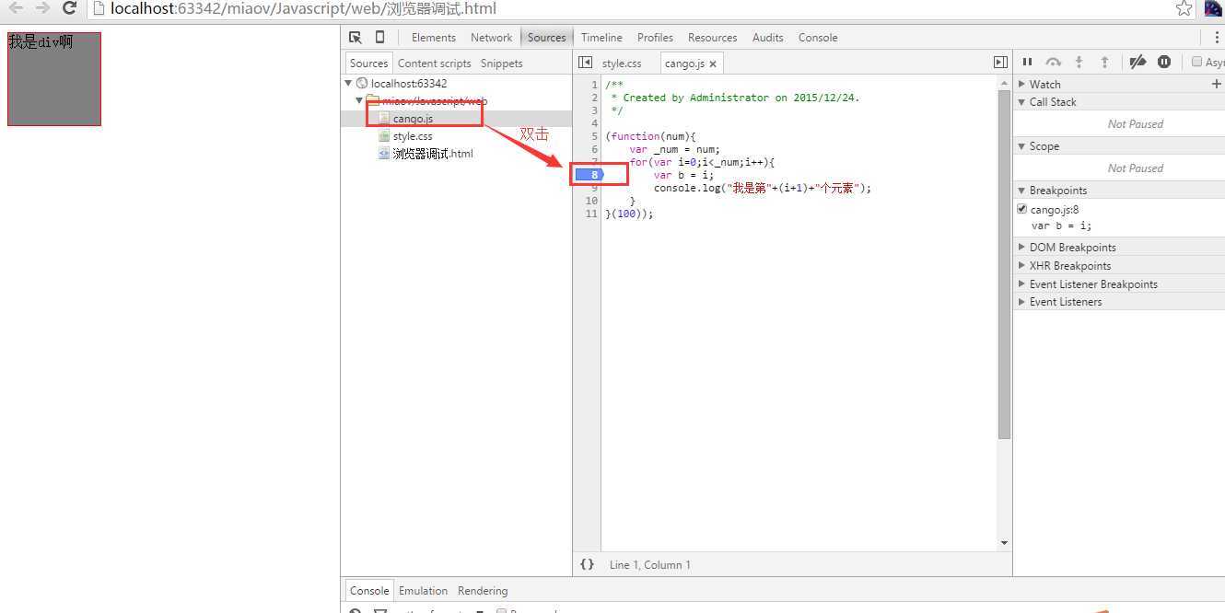
Task: Click the pretty print braces icon
Action: pos(587,564)
